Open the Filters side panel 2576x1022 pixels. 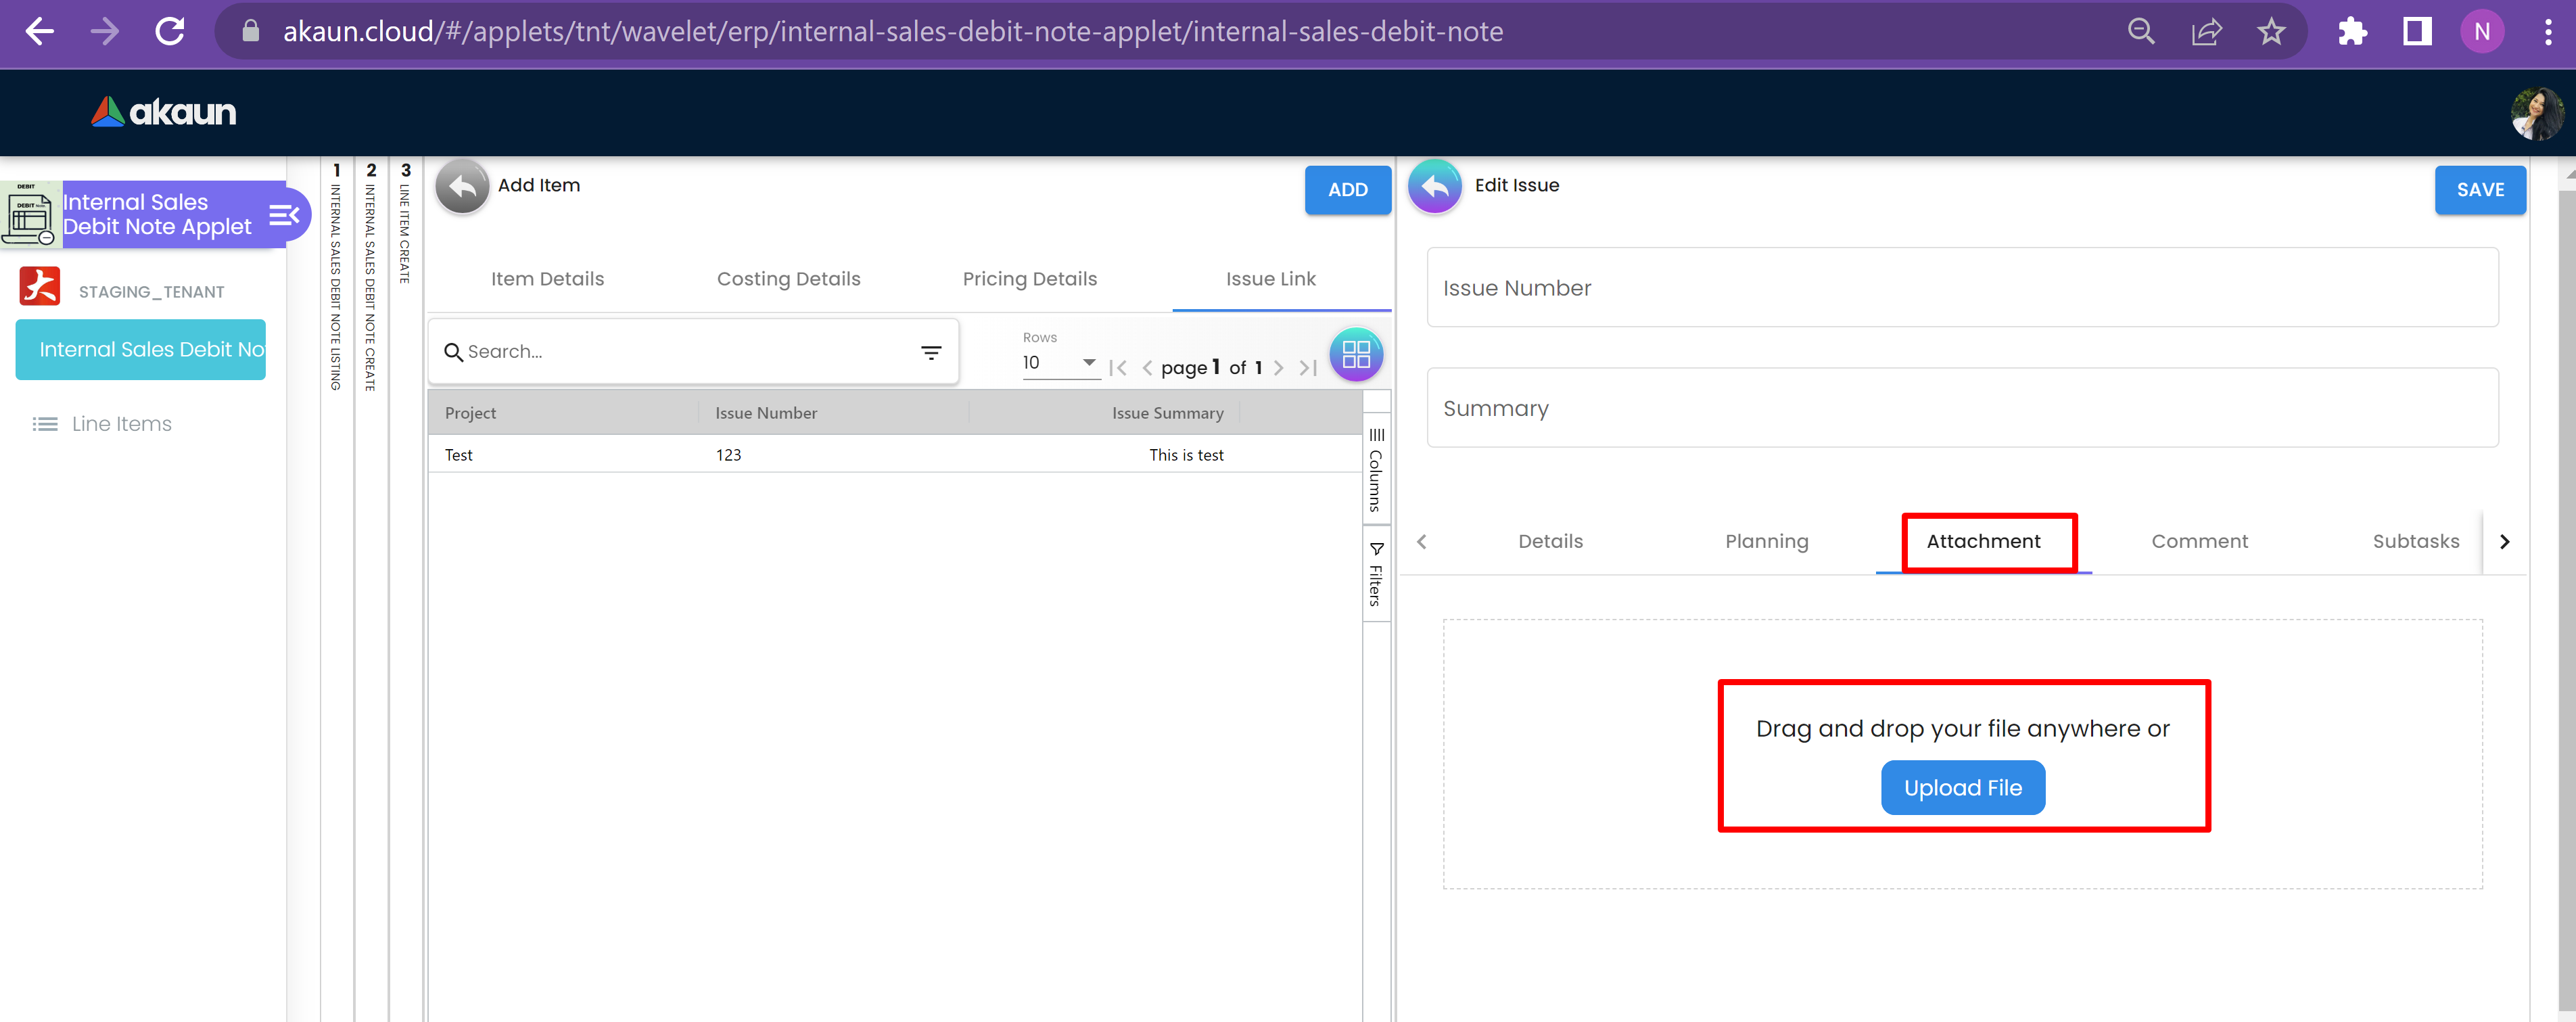click(x=1376, y=574)
